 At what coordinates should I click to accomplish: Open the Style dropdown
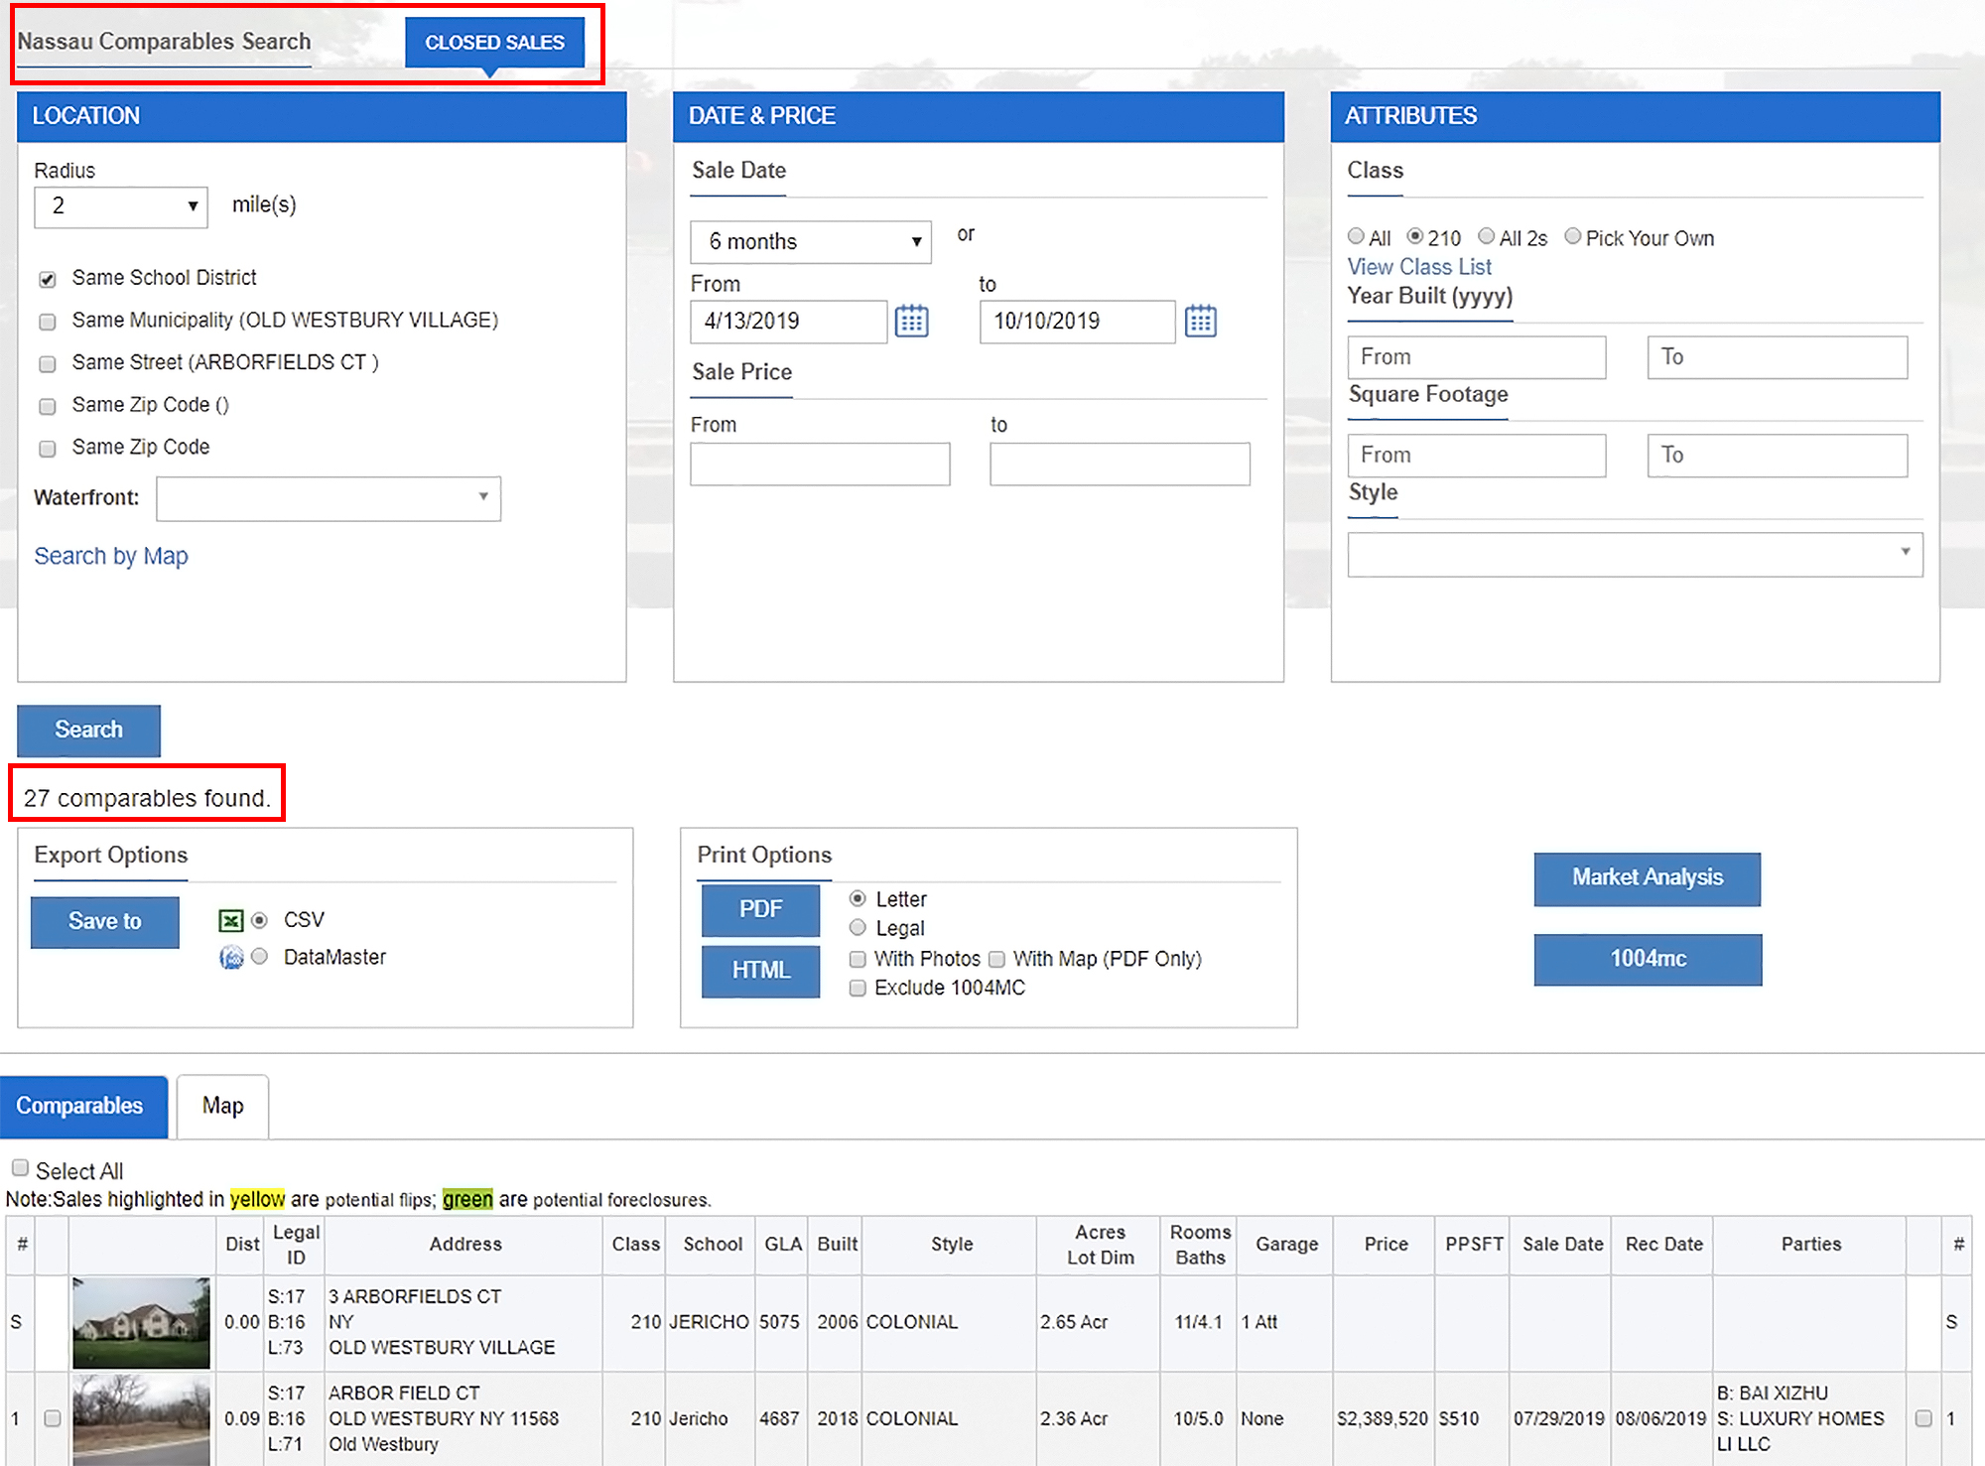(x=1635, y=554)
